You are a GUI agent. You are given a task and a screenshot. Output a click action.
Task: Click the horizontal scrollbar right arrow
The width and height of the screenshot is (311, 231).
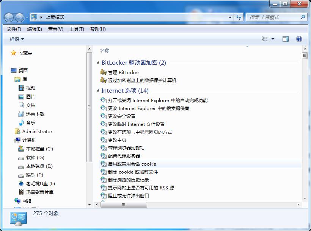[x=298, y=205]
